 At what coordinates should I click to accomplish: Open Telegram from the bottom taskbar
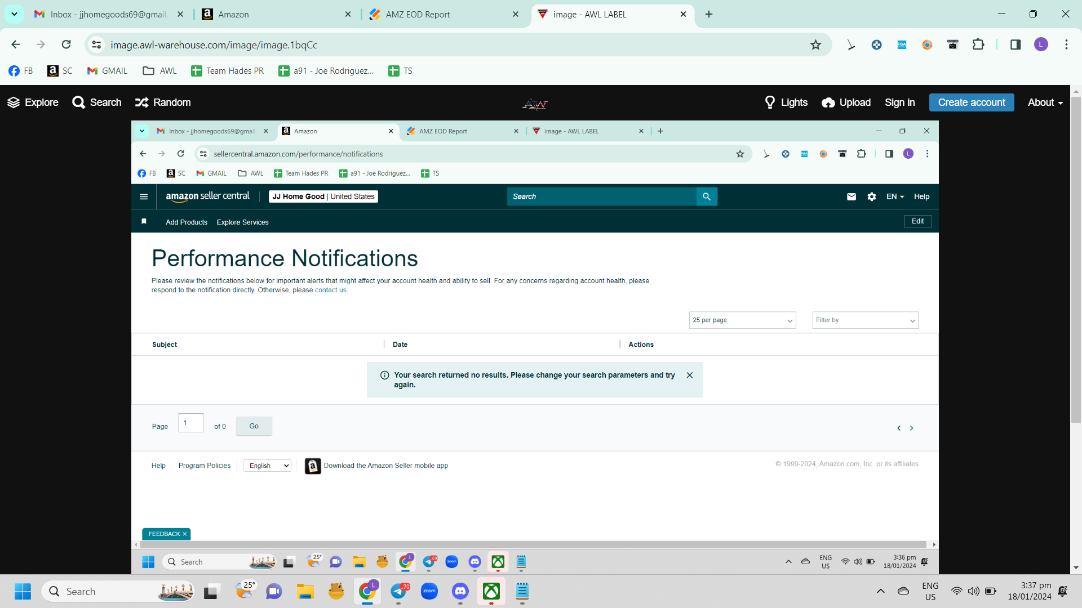click(x=399, y=592)
